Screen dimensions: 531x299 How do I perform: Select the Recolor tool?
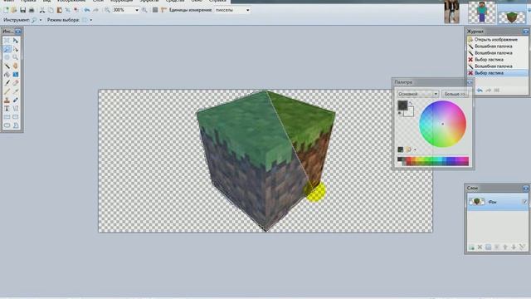[x=16, y=100]
